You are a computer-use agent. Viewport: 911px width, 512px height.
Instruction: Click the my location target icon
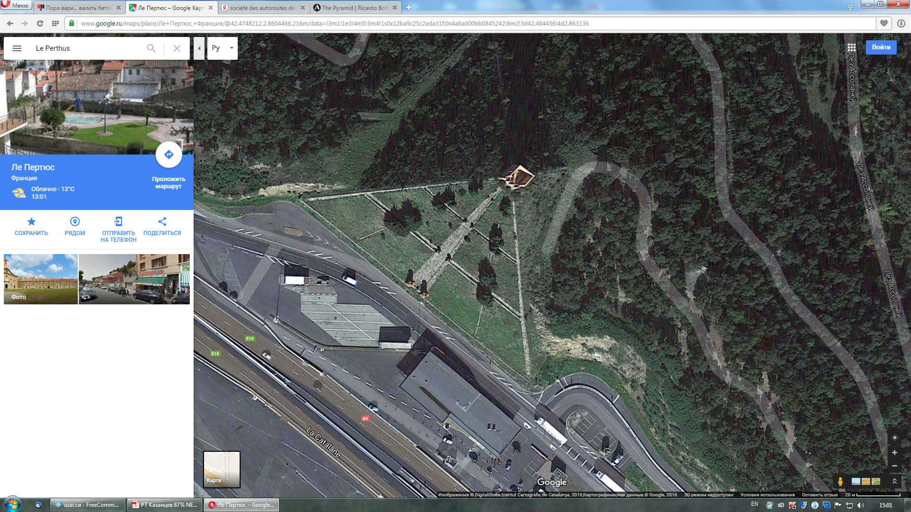(x=894, y=438)
